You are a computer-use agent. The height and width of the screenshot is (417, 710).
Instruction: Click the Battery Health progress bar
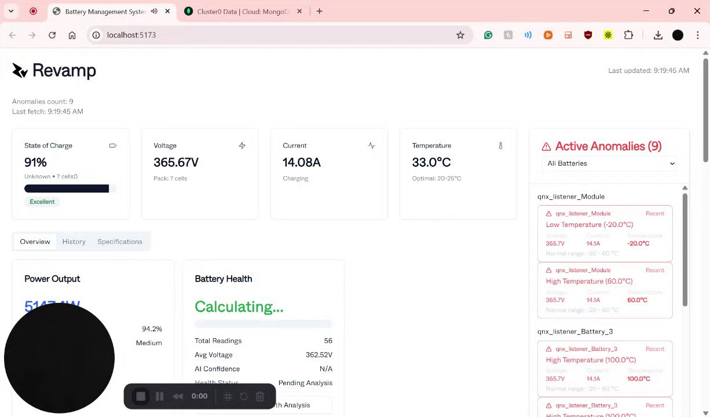(x=263, y=324)
